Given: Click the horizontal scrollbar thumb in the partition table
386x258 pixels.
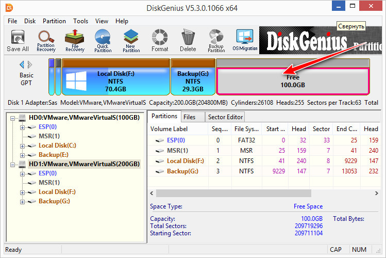Looking at the screenshot, I should [x=233, y=193].
